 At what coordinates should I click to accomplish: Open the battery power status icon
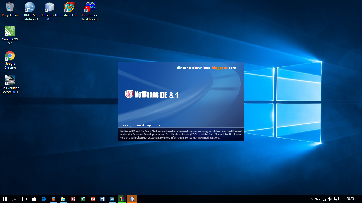[x=317, y=199]
